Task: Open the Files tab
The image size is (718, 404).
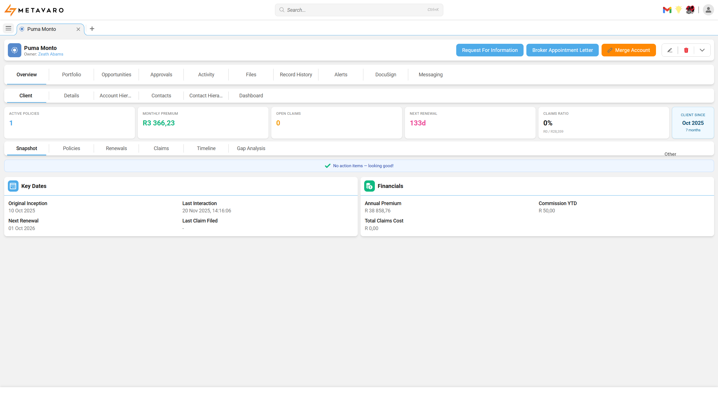Action: point(251,75)
